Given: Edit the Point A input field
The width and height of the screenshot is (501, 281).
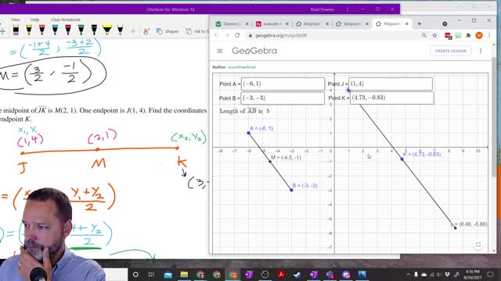Looking at the screenshot, I should coord(283,84).
